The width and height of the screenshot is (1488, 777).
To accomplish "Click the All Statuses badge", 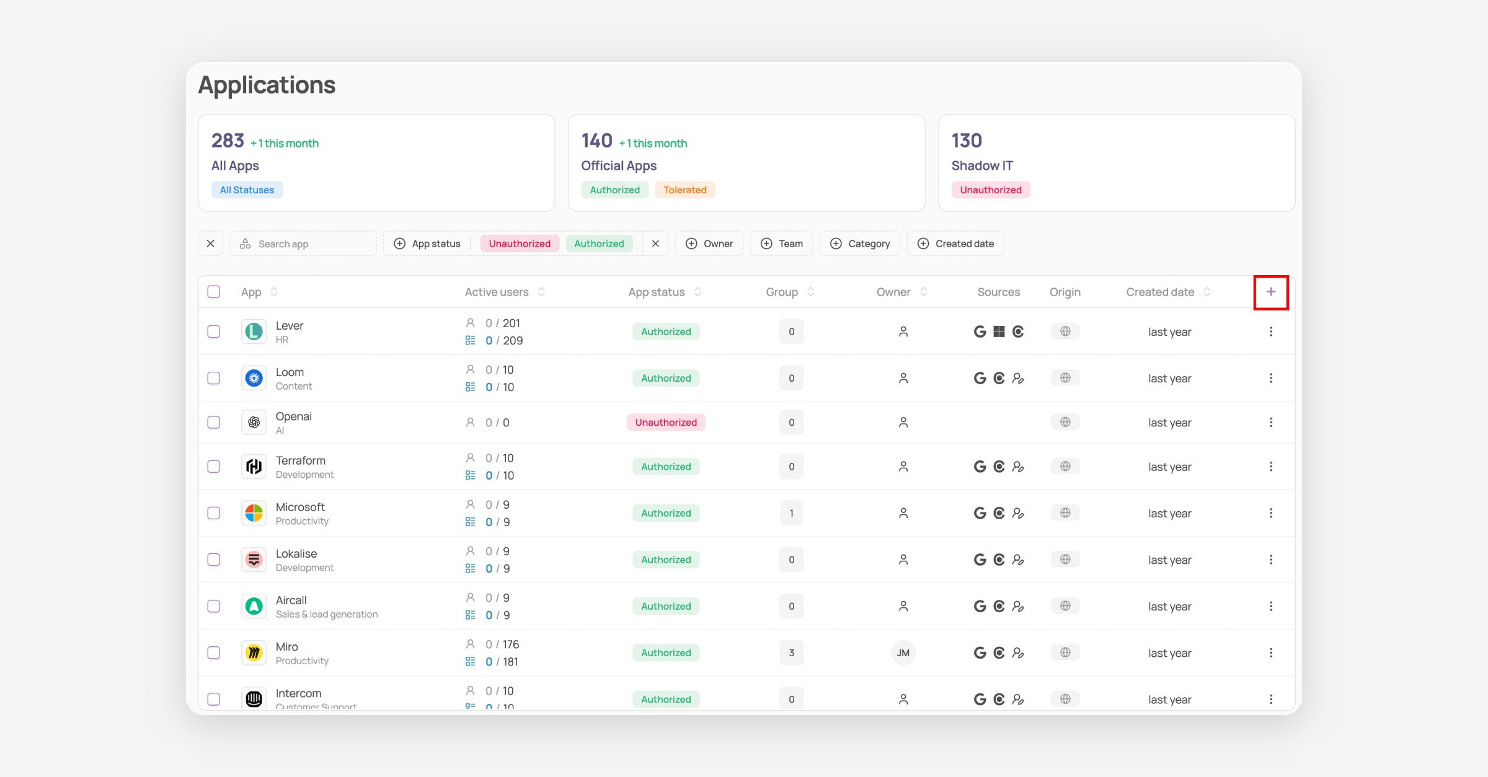I will point(247,190).
